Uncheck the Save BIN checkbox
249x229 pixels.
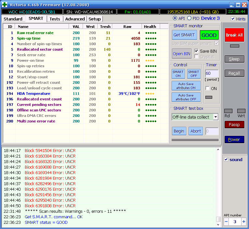coord(196,51)
